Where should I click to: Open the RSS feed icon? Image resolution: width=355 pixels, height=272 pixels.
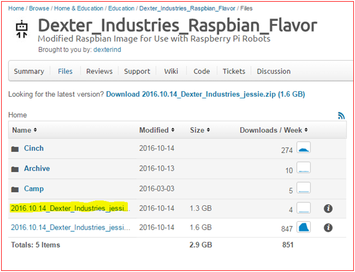tap(341, 115)
